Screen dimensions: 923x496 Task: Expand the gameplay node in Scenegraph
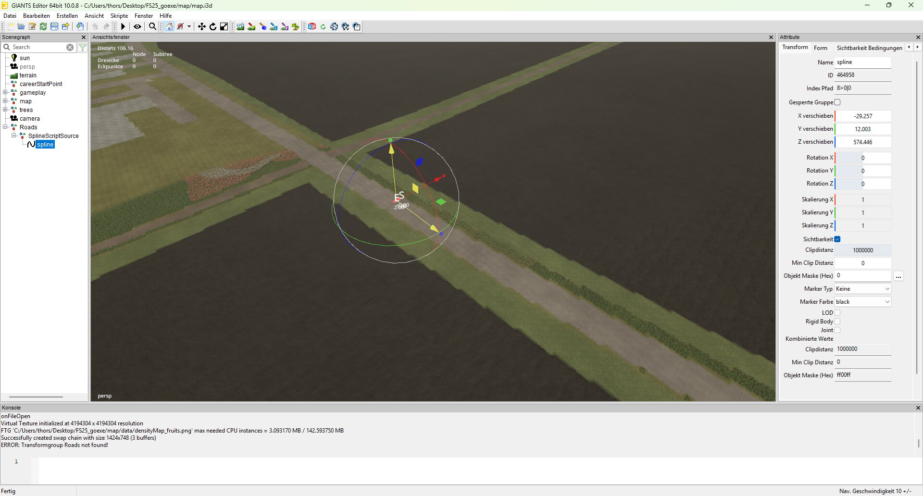(5, 93)
